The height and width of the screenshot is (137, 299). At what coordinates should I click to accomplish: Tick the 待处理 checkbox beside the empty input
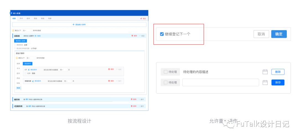tap(166, 82)
